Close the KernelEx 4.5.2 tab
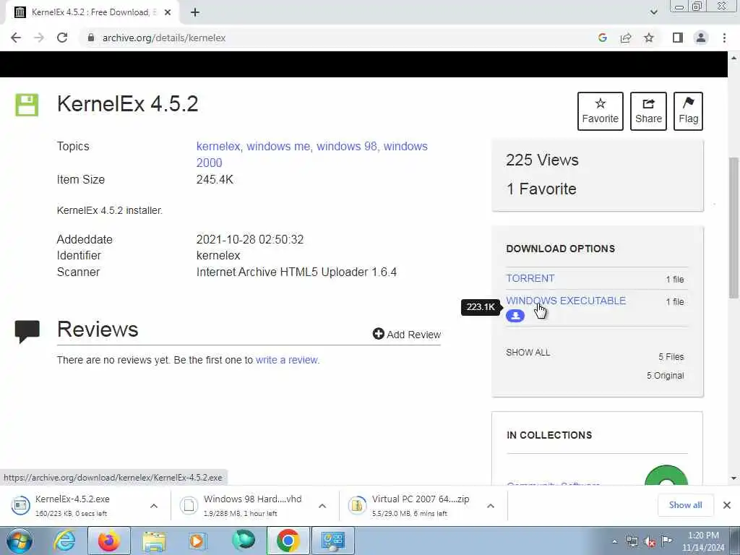 [168, 12]
